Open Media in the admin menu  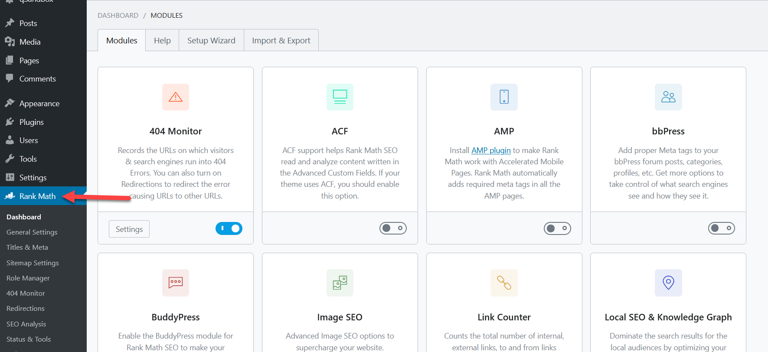tap(43, 42)
